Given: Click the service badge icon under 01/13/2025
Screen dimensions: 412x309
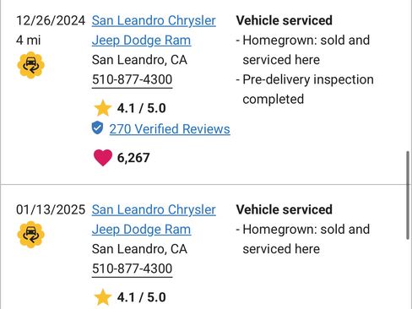Looking at the screenshot, I should tap(31, 235).
